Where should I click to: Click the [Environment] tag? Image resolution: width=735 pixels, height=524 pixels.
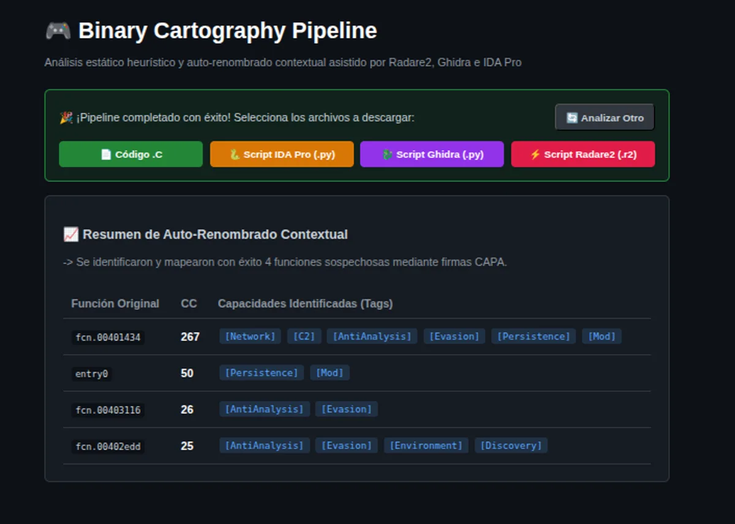426,445
